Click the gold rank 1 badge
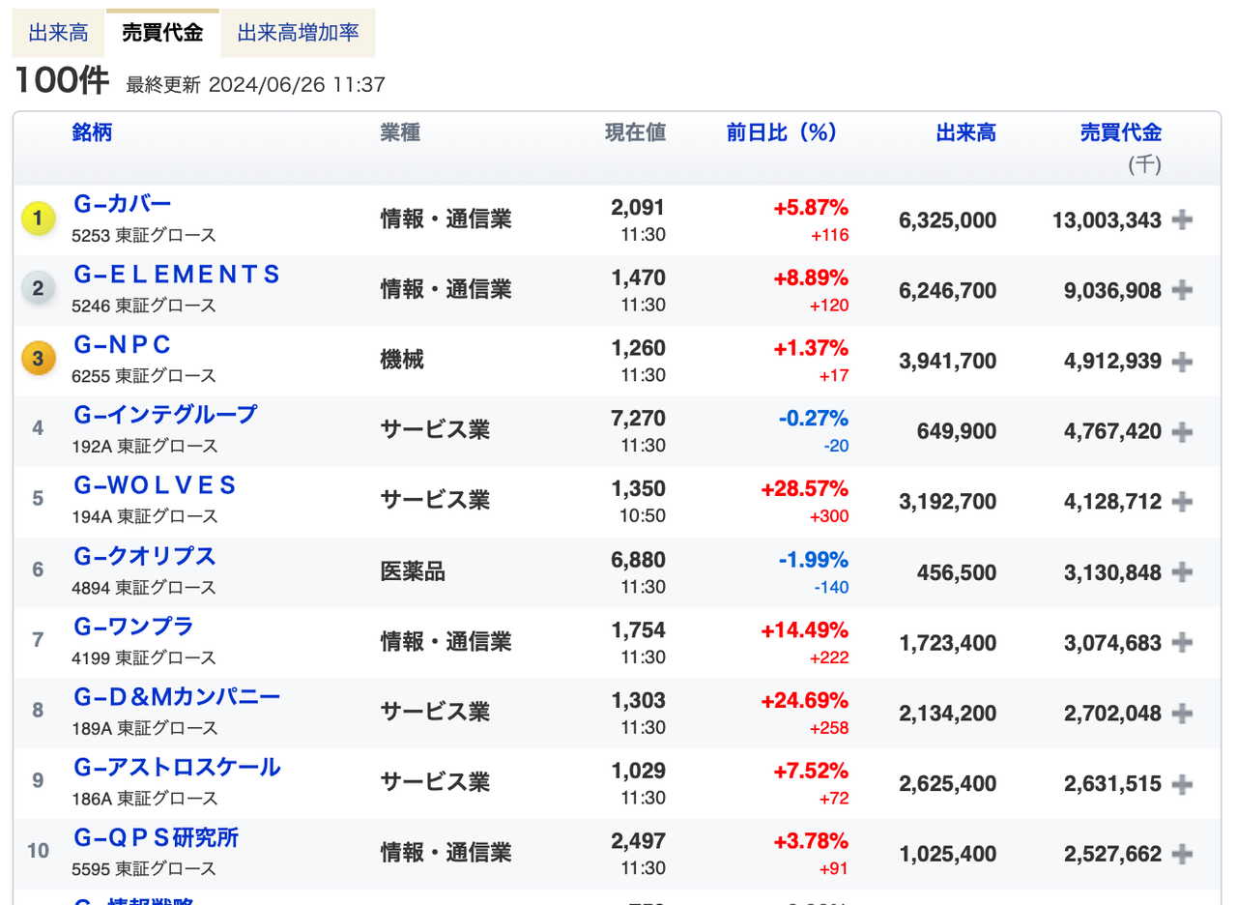Image resolution: width=1237 pixels, height=905 pixels. coord(37,219)
